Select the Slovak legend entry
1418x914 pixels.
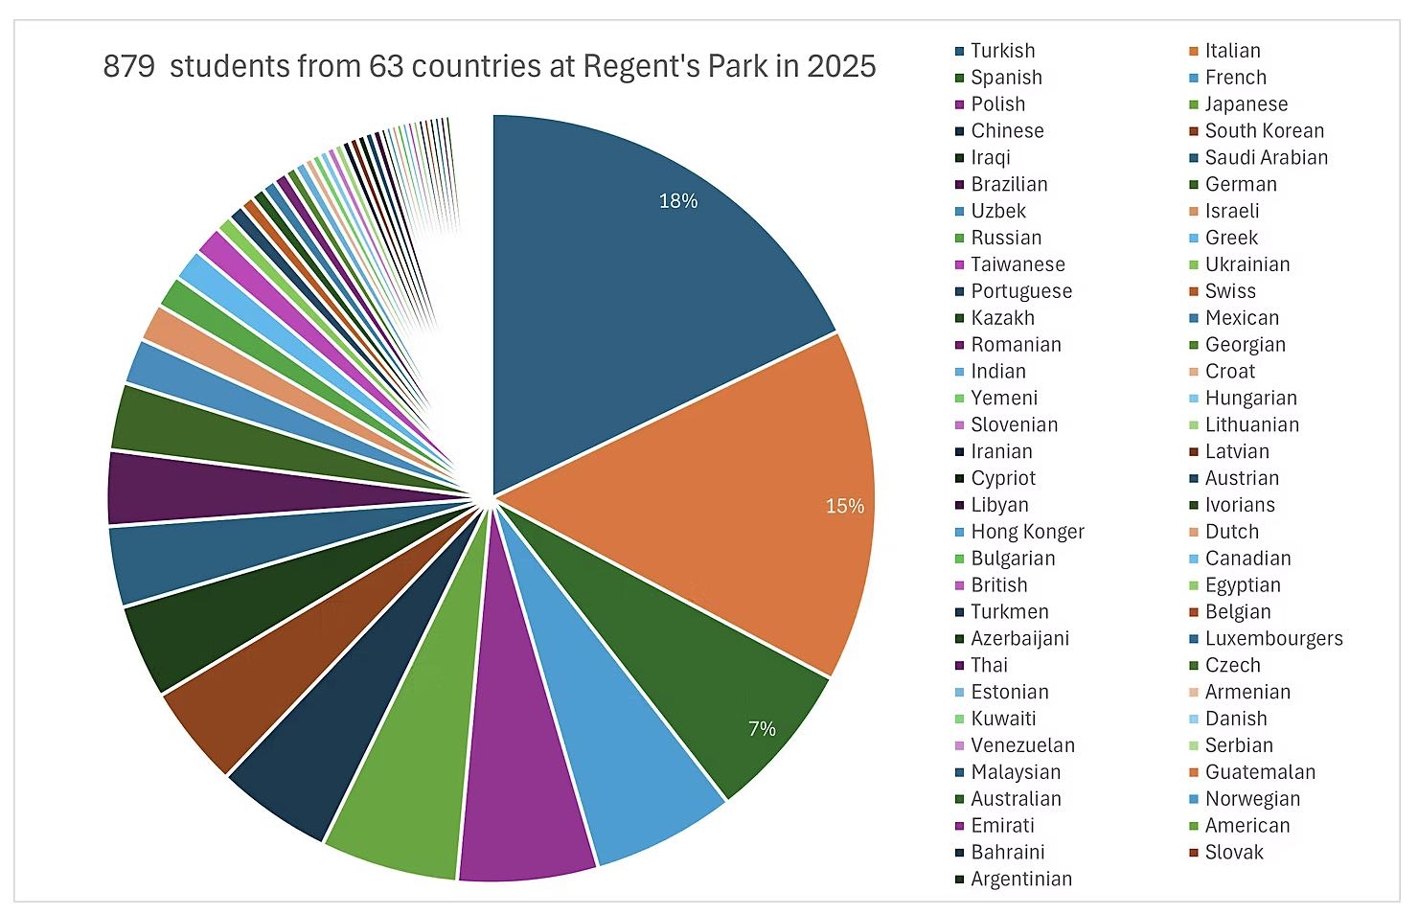[x=1233, y=853]
